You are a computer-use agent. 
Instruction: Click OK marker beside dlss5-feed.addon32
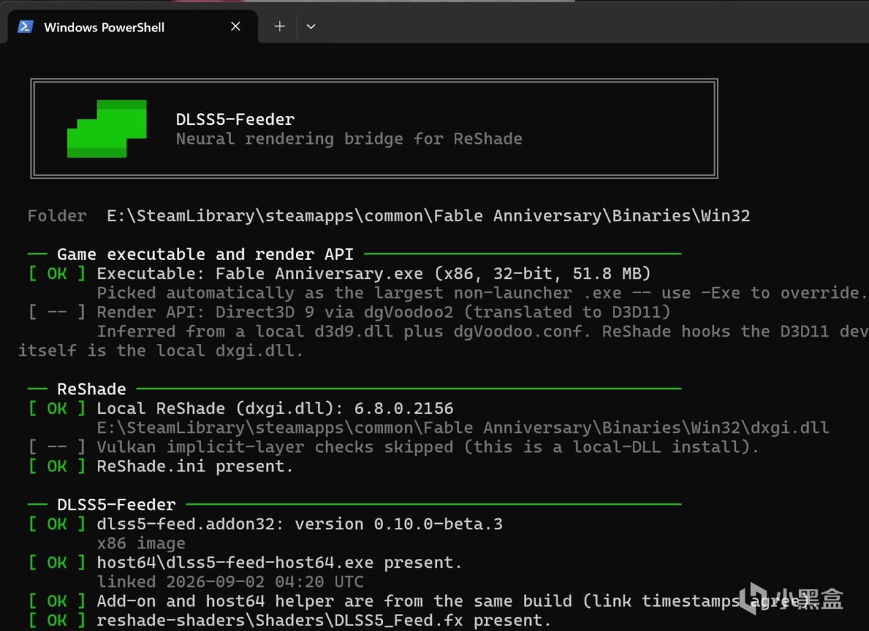click(x=57, y=524)
